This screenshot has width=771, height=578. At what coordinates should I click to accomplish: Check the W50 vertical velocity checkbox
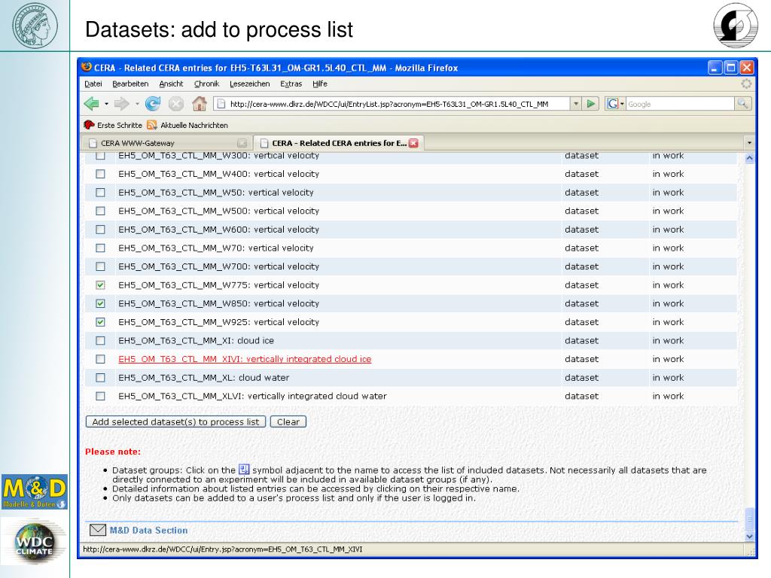100,193
